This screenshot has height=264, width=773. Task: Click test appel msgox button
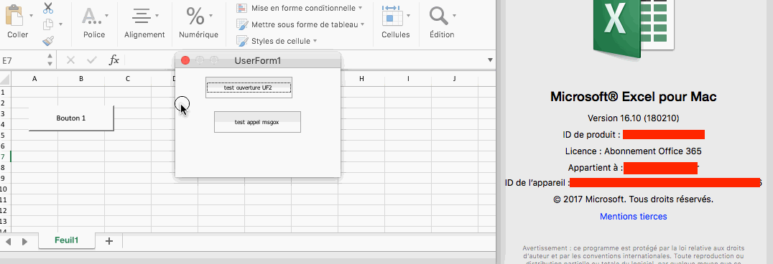click(x=257, y=122)
